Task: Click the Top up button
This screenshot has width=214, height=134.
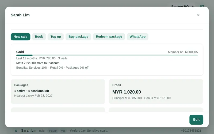Action: (56, 37)
